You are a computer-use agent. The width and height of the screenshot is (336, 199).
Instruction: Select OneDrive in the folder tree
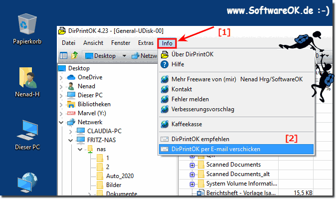click(90, 77)
